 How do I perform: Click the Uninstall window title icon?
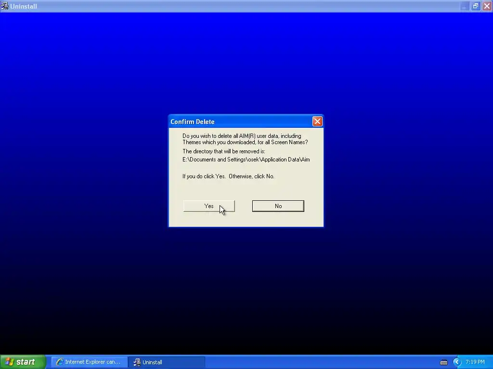pyautogui.click(x=5, y=6)
